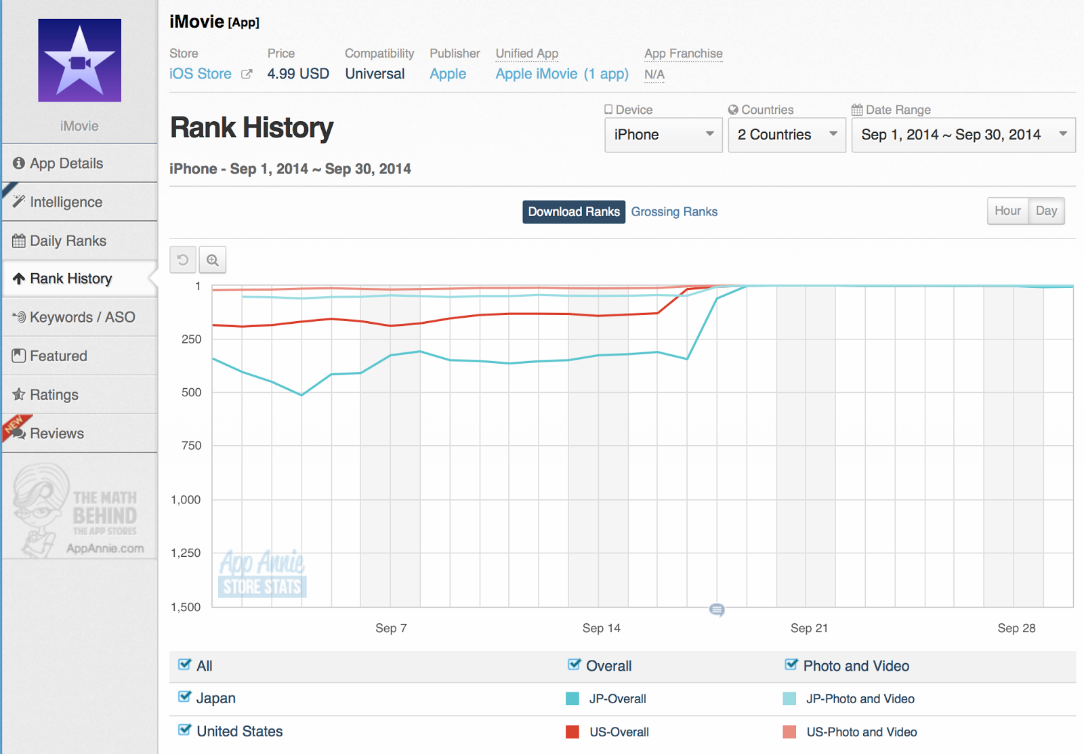Open Ratings in sidebar

80,394
